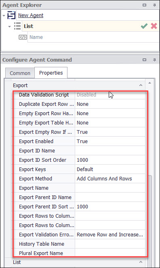Pin the Configure Agent Command panel
Screen dimensions: 160x268
(x=154, y=60)
